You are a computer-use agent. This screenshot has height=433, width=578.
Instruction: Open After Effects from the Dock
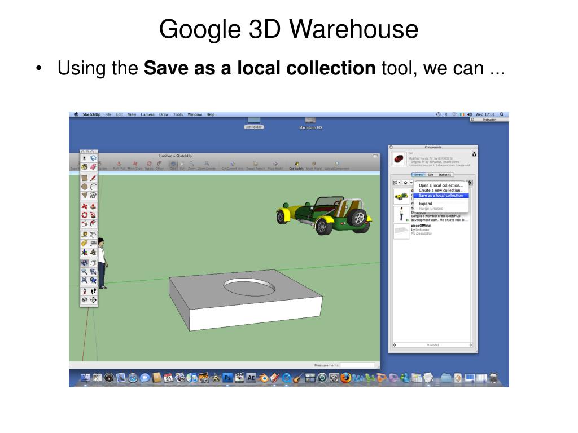tap(251, 378)
